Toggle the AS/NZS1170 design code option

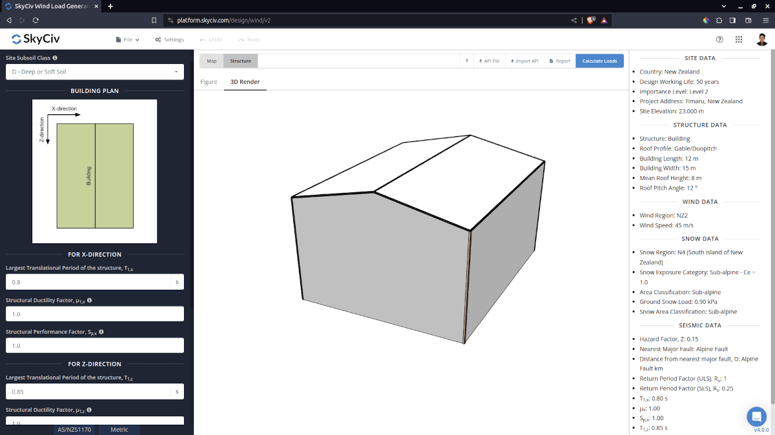tap(74, 429)
